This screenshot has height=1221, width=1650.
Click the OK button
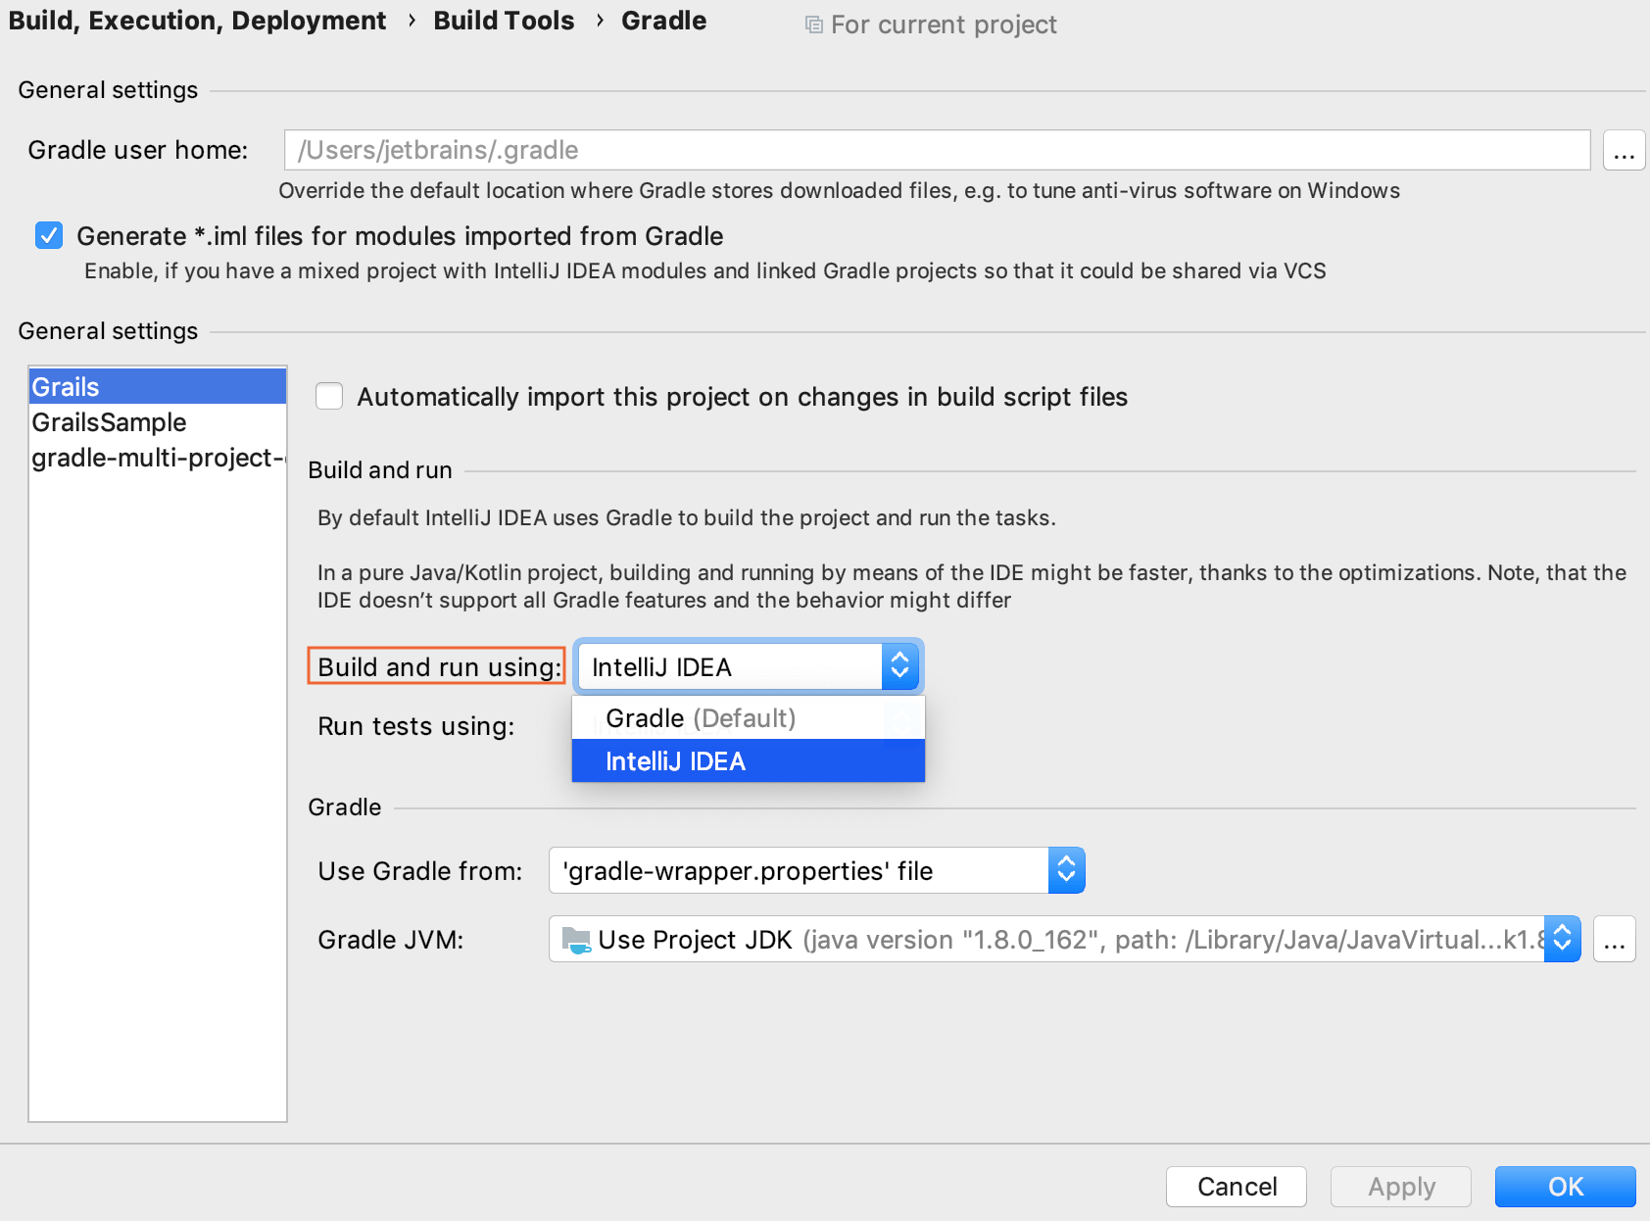1564,1187
